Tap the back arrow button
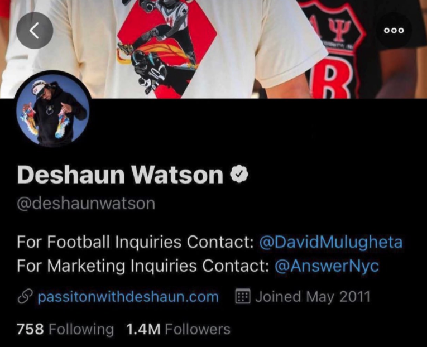 (35, 31)
